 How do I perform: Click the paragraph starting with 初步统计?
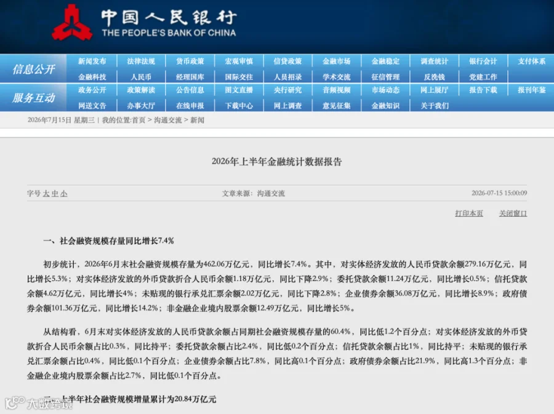[x=277, y=286]
